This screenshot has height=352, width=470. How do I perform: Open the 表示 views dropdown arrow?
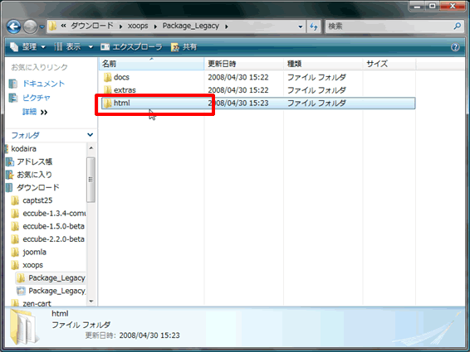[x=91, y=47]
